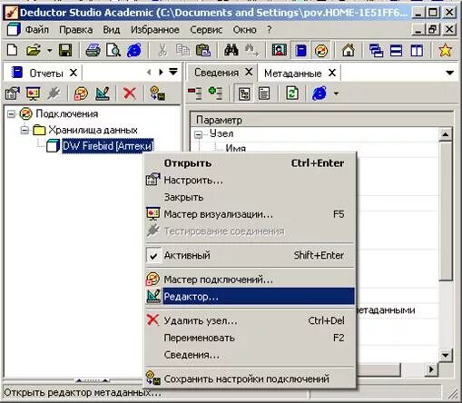This screenshot has width=462, height=403.
Task: Toggle the Reports panel book icon in toolbar
Action: [x=300, y=50]
